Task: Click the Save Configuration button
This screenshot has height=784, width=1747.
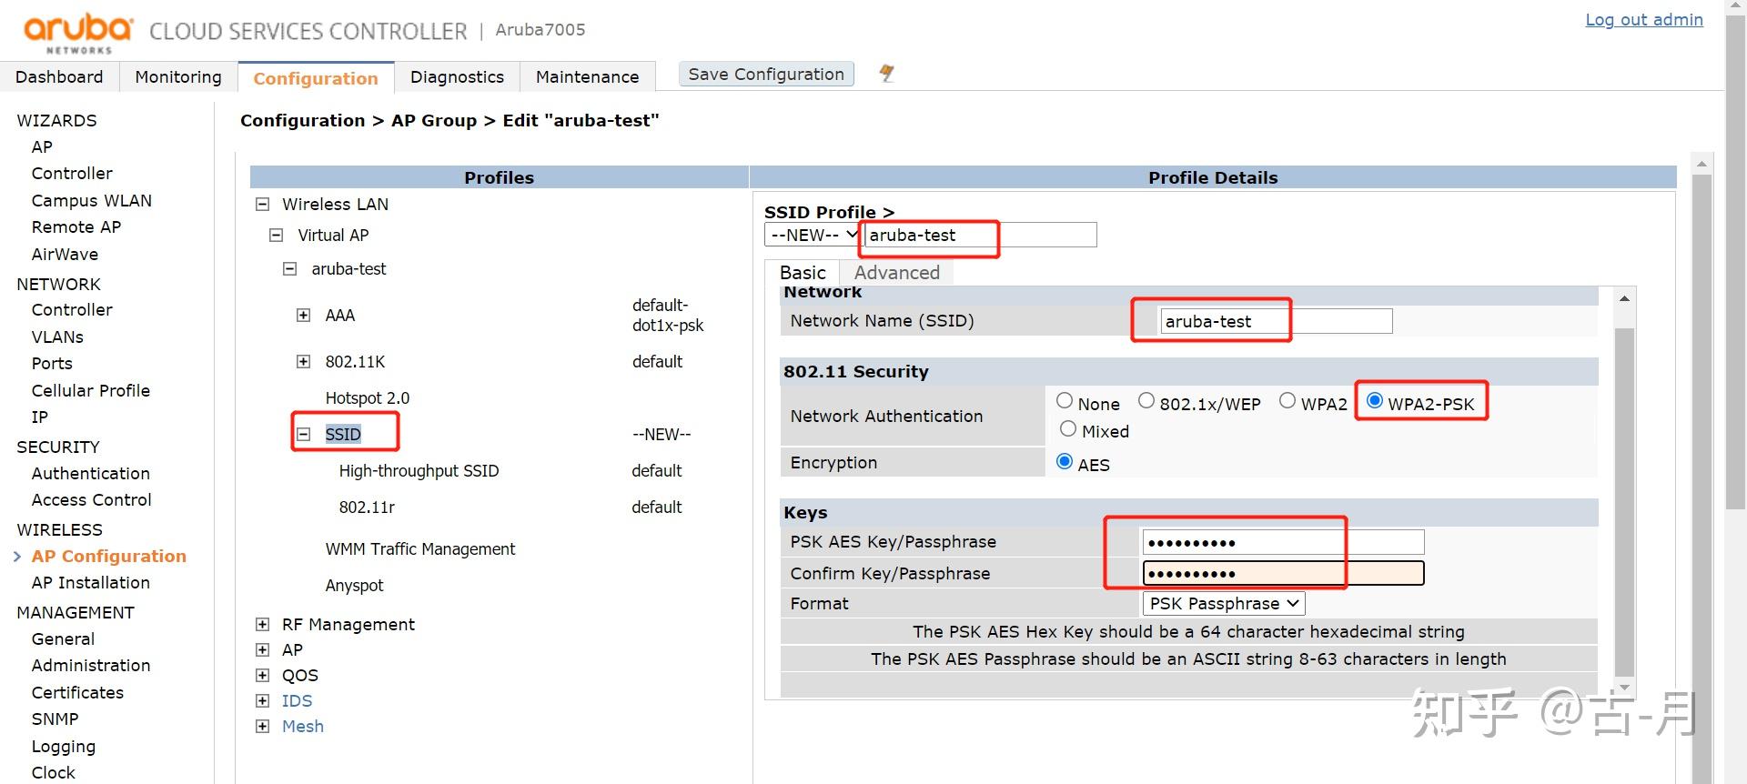Action: 766,75
